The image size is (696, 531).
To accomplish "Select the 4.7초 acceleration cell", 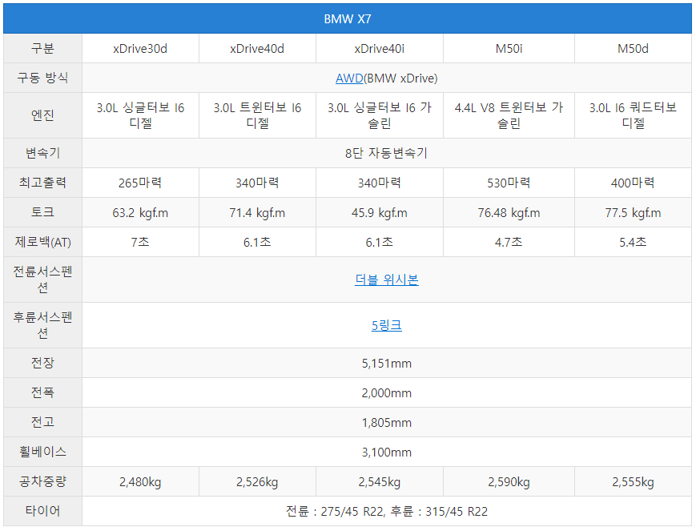I will [x=509, y=242].
